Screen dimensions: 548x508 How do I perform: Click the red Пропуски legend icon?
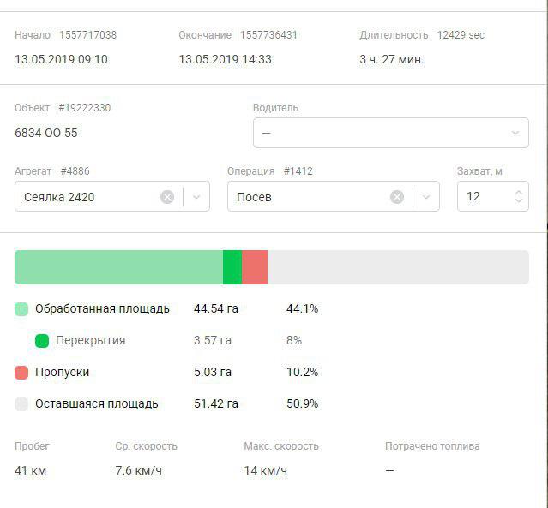pos(21,373)
